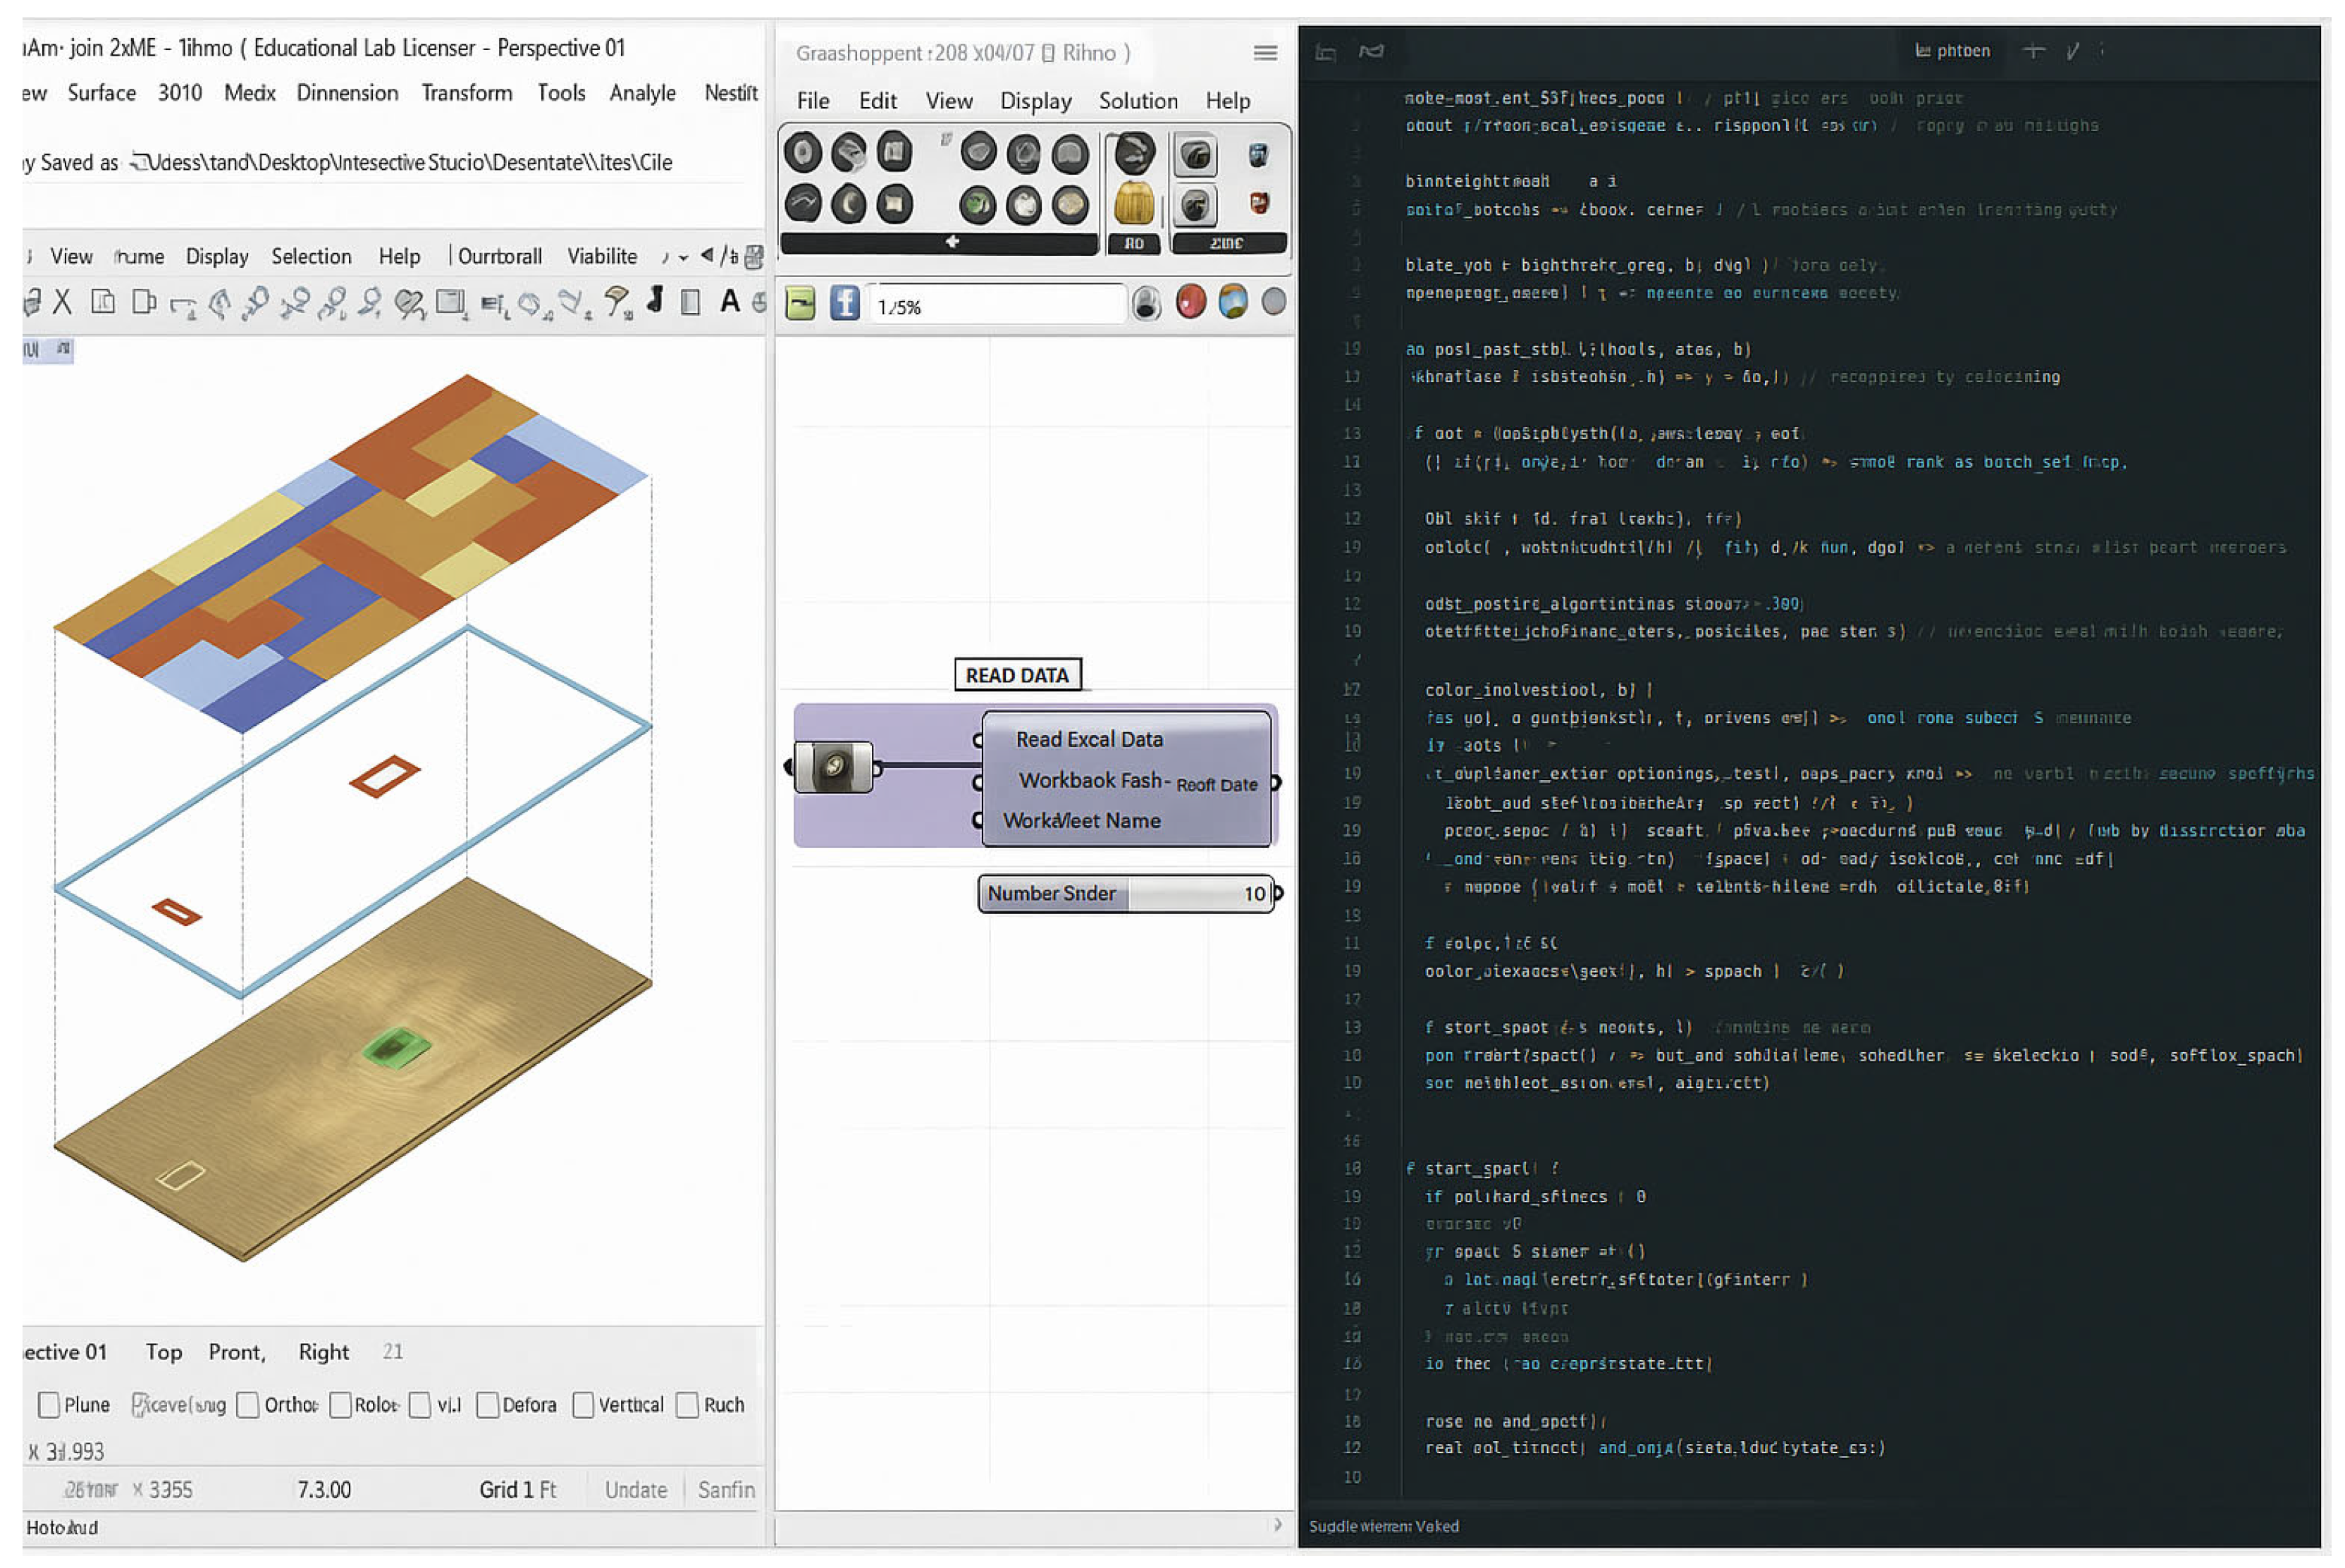Enable the Ortho checkbox
Screen dimensions: 2345x1568
[248, 1405]
